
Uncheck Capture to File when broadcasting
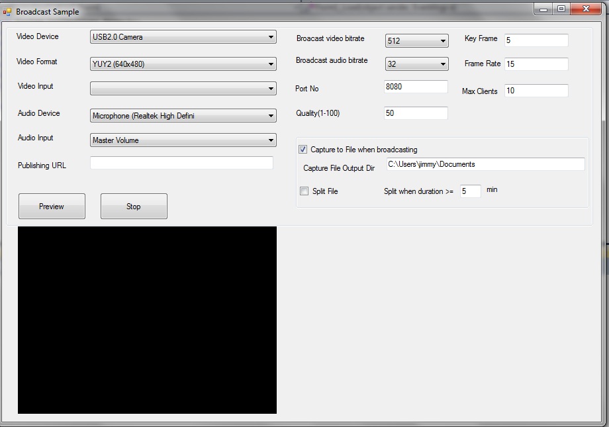303,150
